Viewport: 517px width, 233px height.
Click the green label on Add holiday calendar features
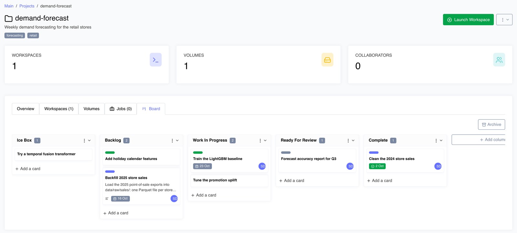(110, 153)
